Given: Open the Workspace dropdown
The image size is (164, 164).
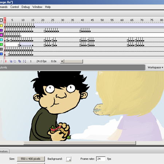Looking at the screenshot, I should pos(155,67).
